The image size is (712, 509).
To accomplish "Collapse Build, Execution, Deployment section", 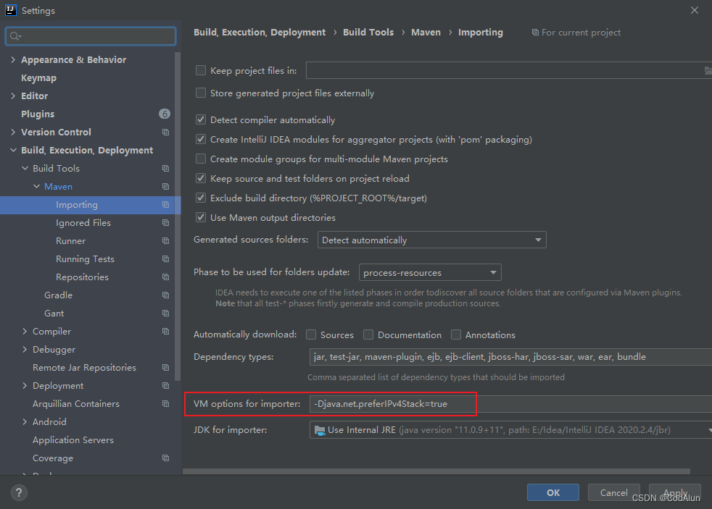I will click(13, 150).
